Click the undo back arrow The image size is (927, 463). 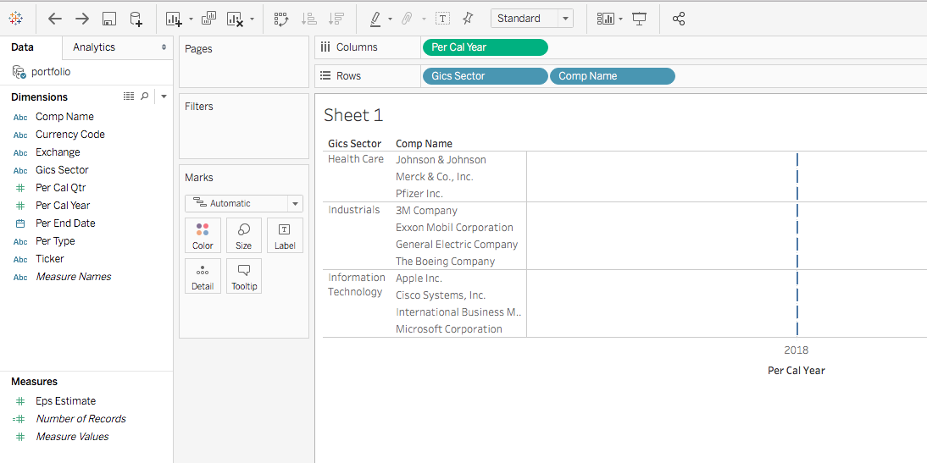pyautogui.click(x=55, y=19)
